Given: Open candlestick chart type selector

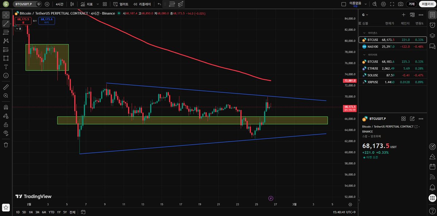Looking at the screenshot, I should [x=72, y=4].
